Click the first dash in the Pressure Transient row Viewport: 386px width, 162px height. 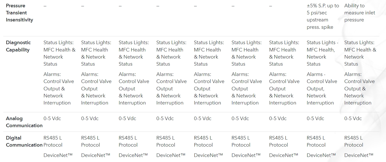[45, 6]
